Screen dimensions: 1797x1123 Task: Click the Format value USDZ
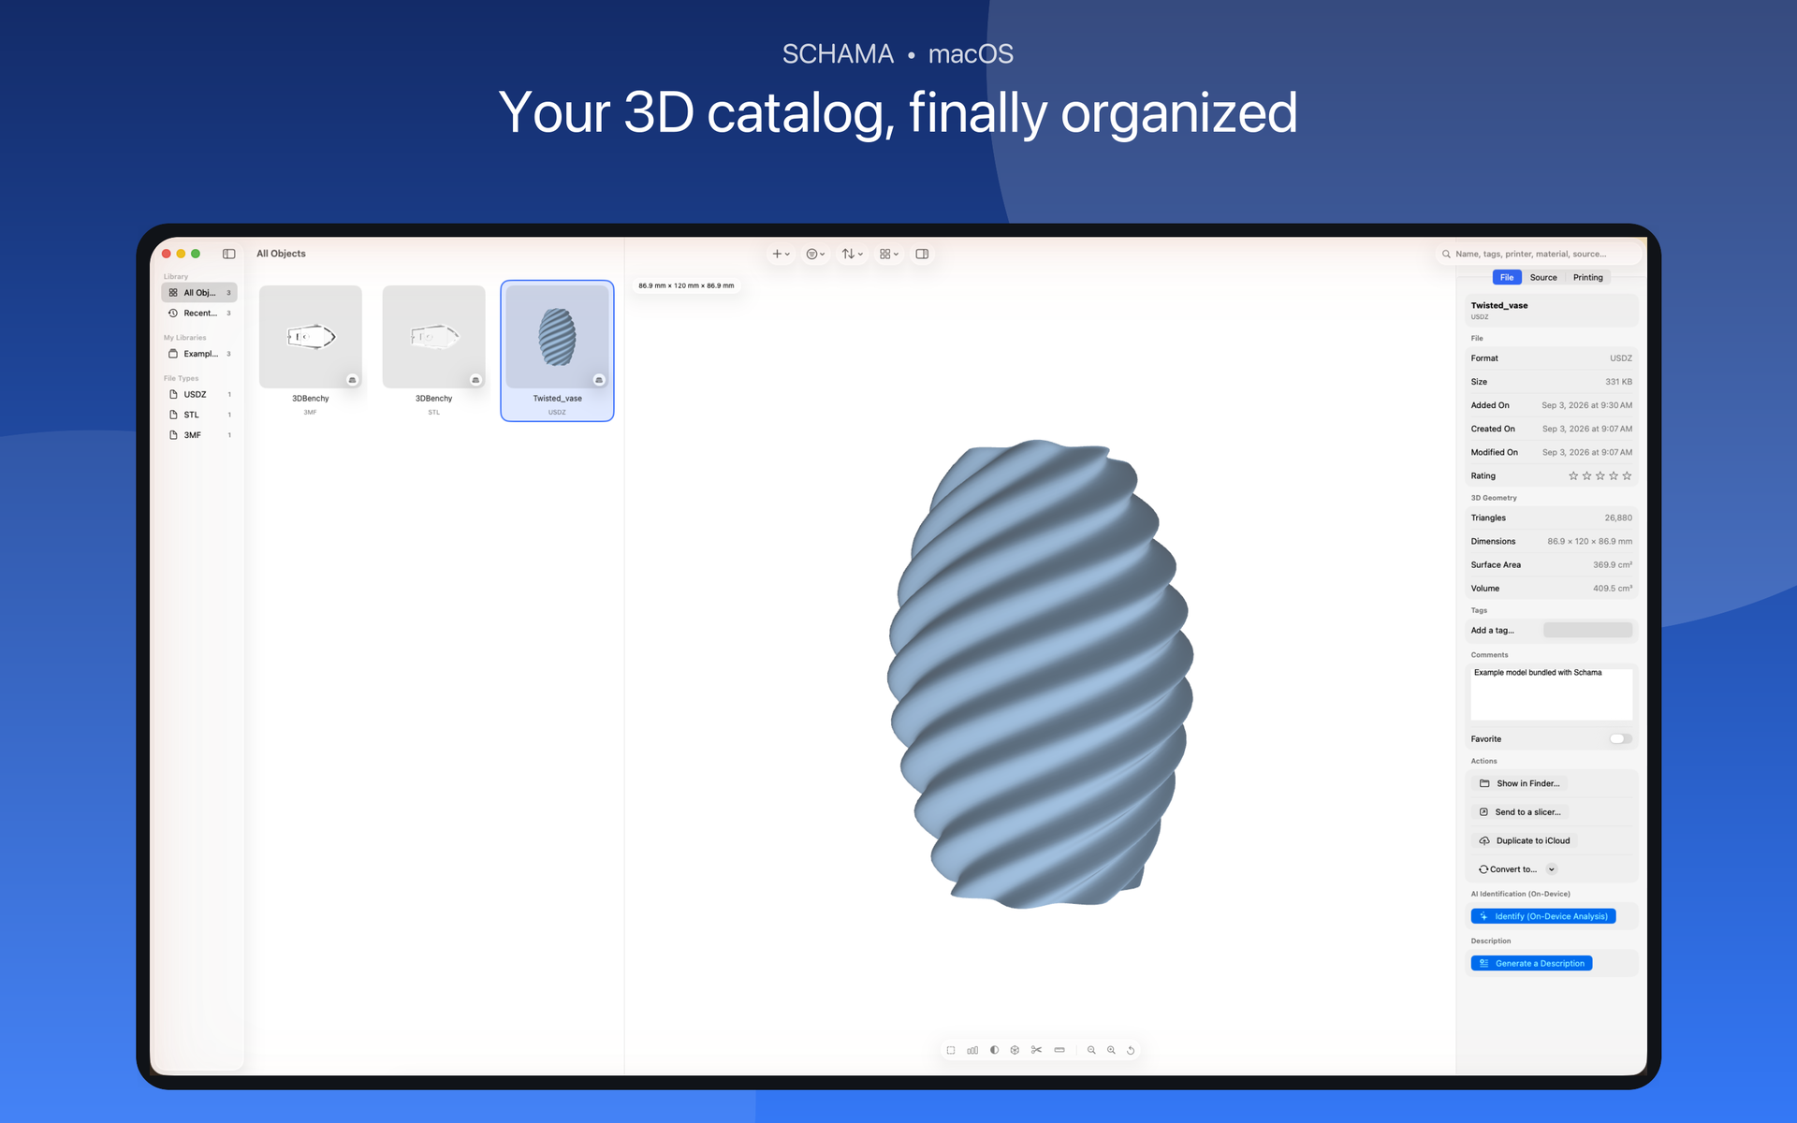pyautogui.click(x=1620, y=358)
